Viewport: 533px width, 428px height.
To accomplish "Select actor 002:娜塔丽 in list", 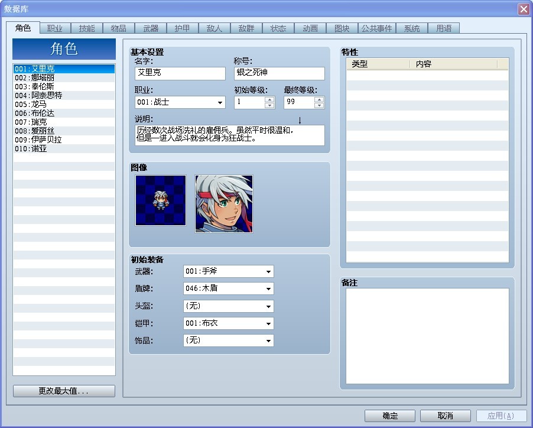I will (64, 77).
